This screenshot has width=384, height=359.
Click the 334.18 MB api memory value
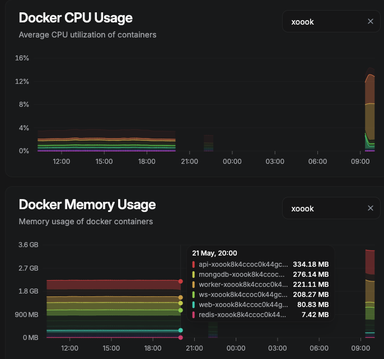coord(311,264)
